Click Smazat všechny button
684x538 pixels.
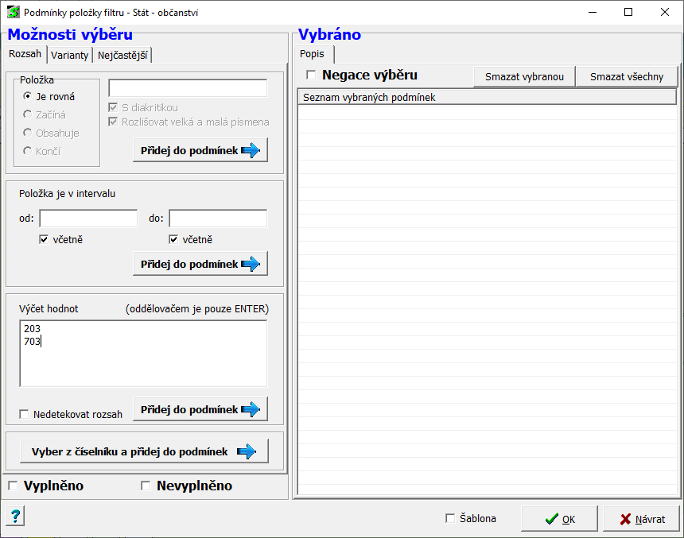tap(627, 76)
